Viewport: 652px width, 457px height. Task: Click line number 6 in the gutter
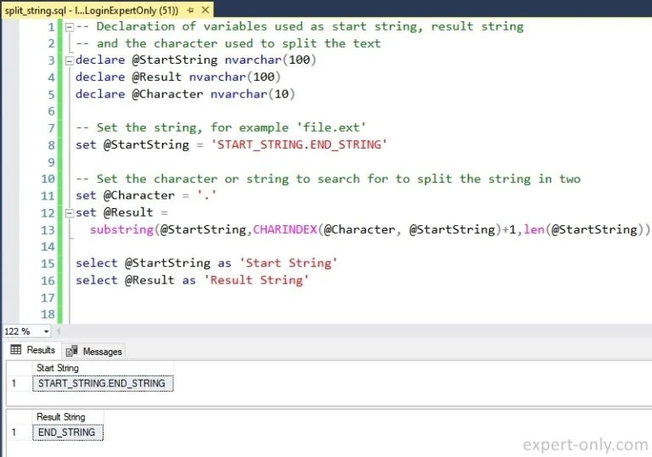pyautogui.click(x=52, y=111)
